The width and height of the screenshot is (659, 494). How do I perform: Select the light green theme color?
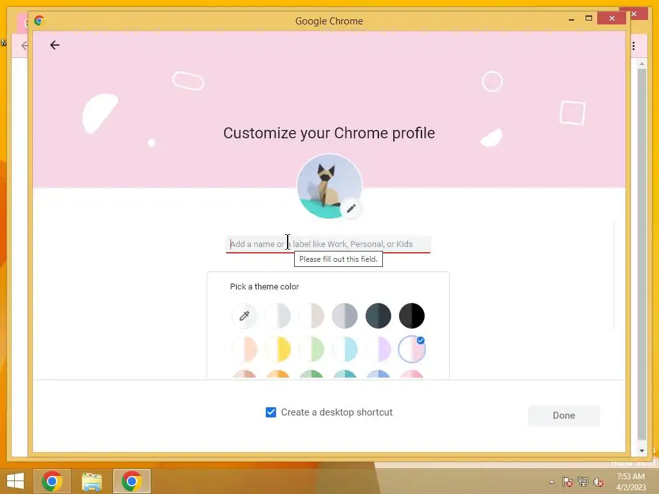pos(311,349)
